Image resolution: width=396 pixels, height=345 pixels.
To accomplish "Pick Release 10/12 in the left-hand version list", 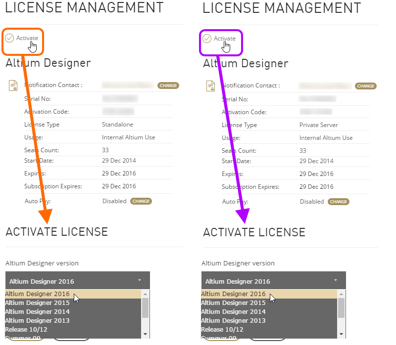I will 26,329.
